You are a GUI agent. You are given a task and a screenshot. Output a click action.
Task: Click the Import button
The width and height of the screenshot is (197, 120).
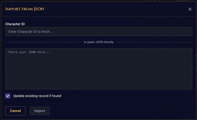(x=40, y=111)
